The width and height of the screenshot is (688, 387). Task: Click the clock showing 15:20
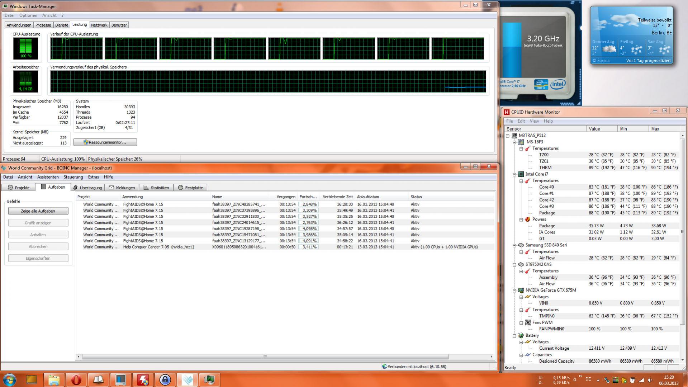pyautogui.click(x=669, y=377)
